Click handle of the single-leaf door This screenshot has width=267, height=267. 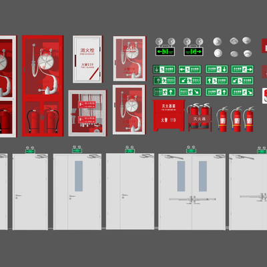click(18, 196)
